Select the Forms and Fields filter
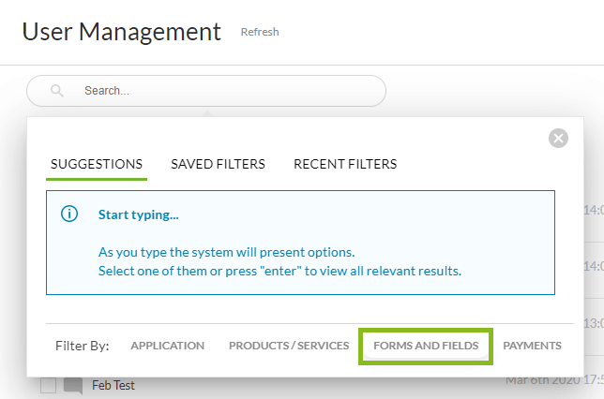This screenshot has height=399, width=604. coord(426,346)
